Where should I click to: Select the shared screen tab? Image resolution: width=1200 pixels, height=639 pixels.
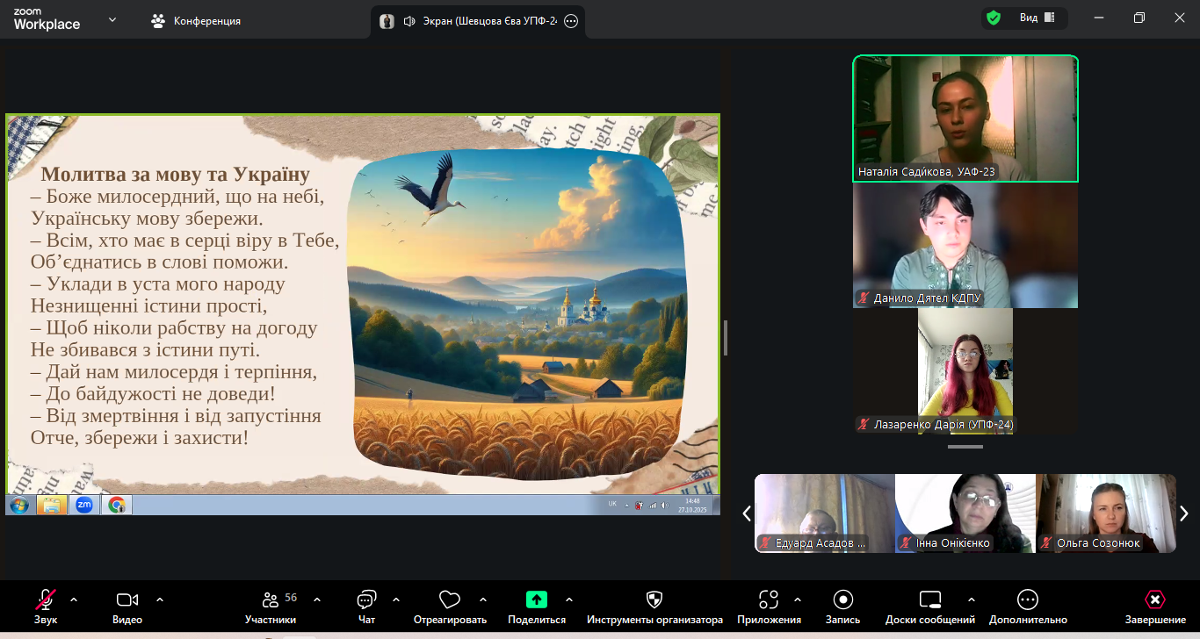point(479,21)
